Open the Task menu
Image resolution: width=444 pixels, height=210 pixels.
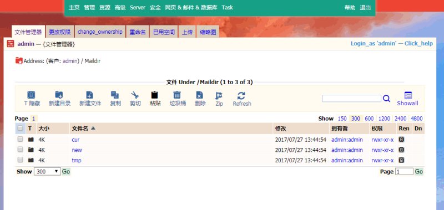tap(228, 8)
